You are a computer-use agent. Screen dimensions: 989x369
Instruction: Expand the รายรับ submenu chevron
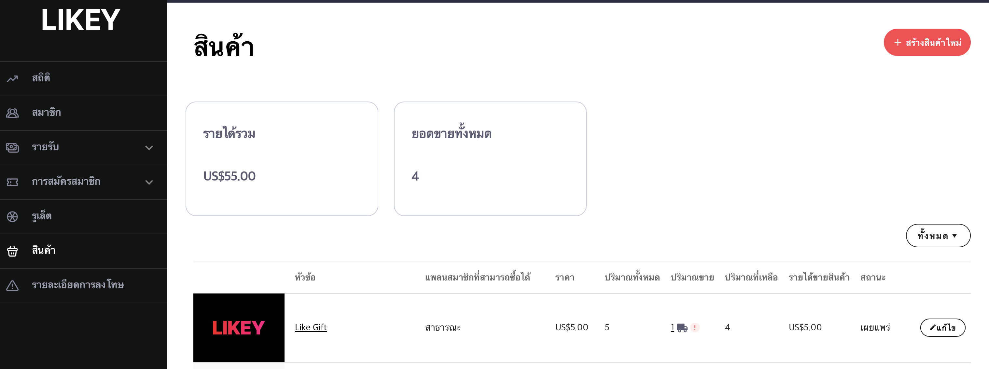click(149, 148)
